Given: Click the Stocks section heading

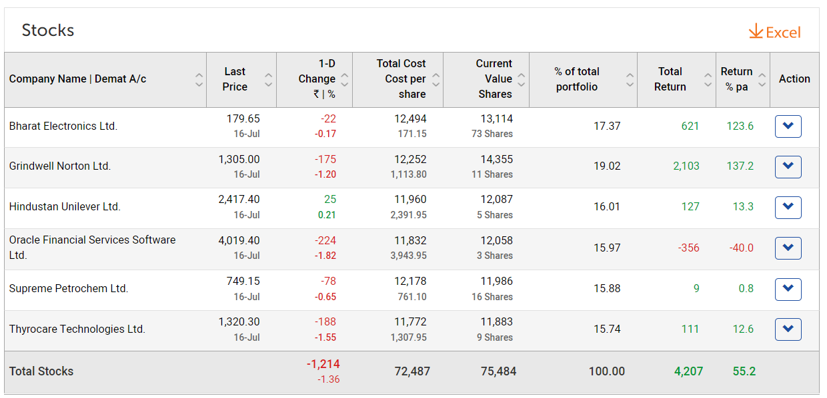Looking at the screenshot, I should pos(48,31).
